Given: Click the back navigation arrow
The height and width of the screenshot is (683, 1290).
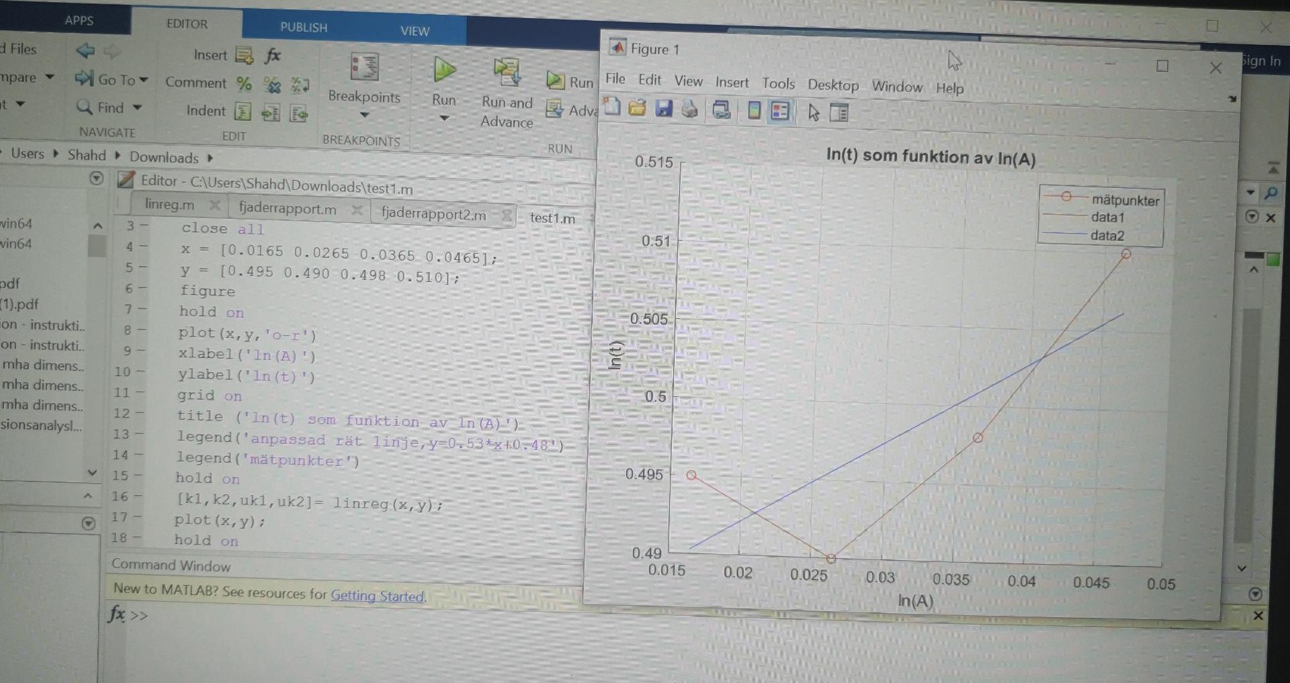Looking at the screenshot, I should point(86,50).
